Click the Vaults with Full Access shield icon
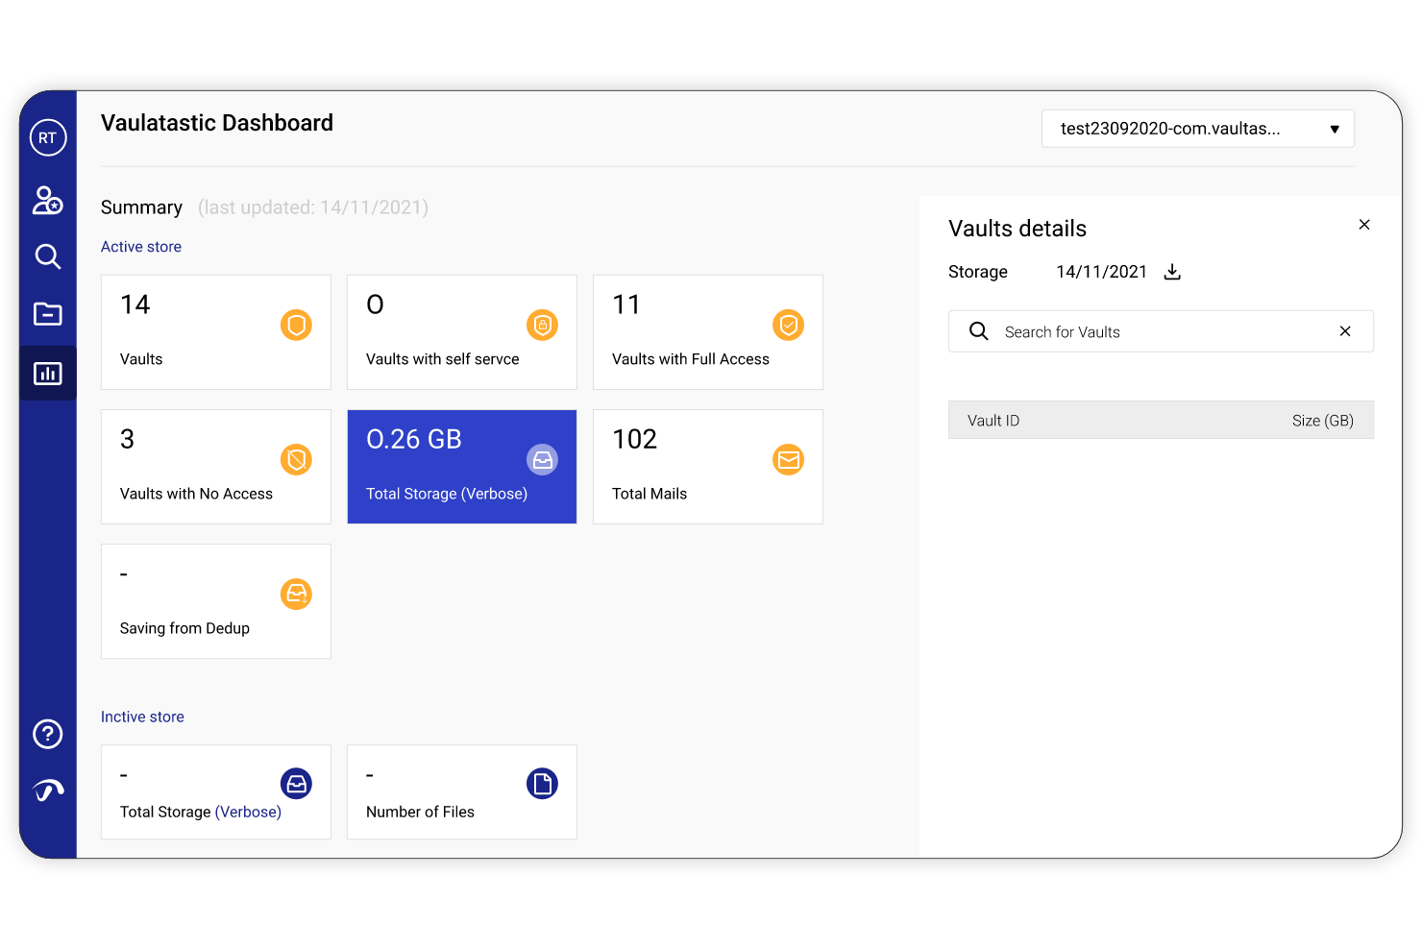This screenshot has height=948, width=1422. pos(788,326)
